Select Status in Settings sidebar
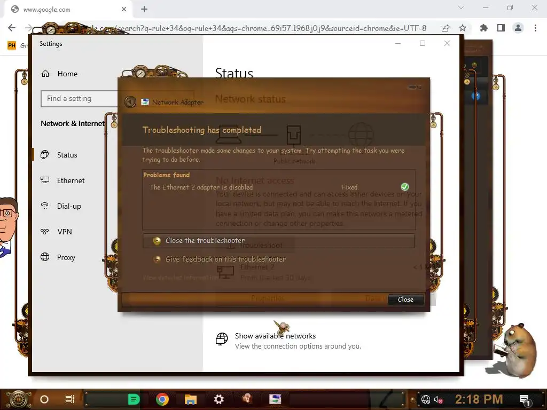This screenshot has height=410, width=547. (x=67, y=155)
